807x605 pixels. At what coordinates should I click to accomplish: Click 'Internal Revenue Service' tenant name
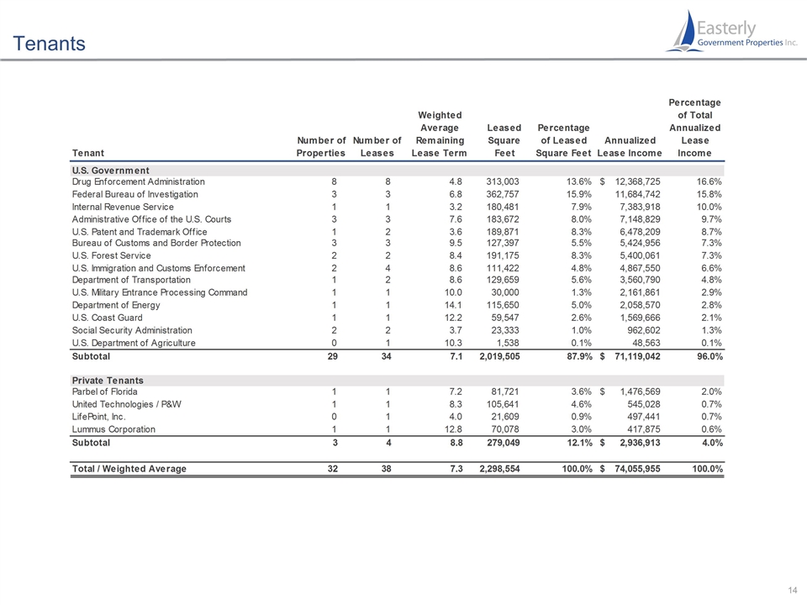tap(123, 207)
